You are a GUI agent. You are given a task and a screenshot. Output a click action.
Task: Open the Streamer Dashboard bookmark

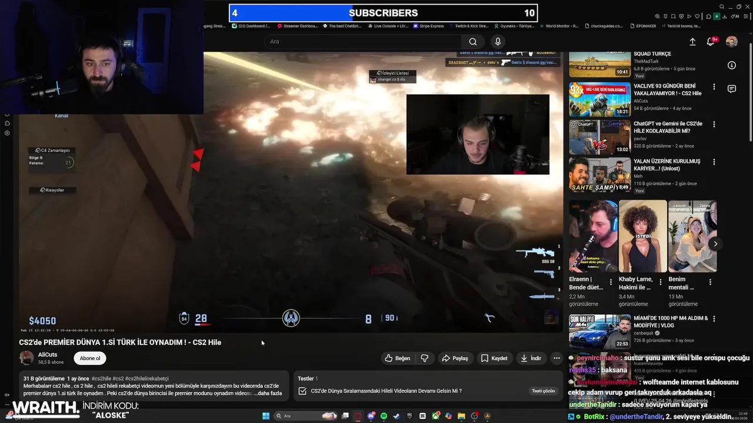coord(297,26)
